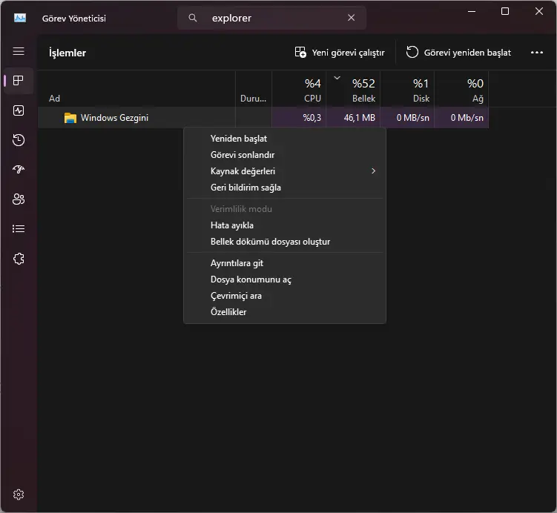Click the 0 MB/sn disk cell

pyautogui.click(x=407, y=118)
